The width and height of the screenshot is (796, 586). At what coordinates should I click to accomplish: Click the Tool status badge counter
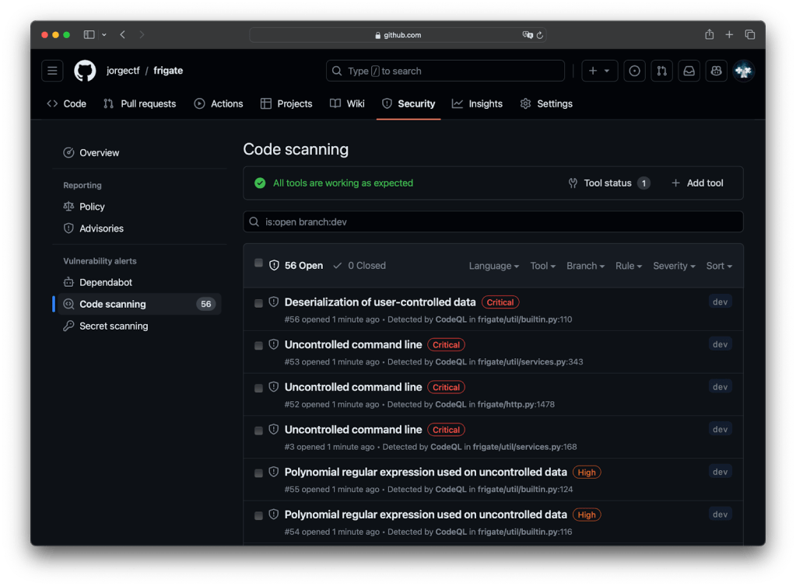click(643, 183)
